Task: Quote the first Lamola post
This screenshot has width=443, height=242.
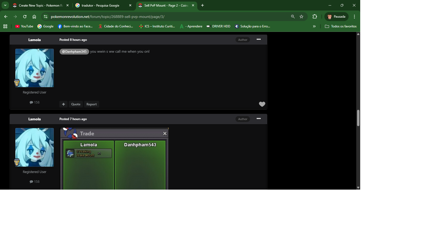Action: (x=76, y=104)
